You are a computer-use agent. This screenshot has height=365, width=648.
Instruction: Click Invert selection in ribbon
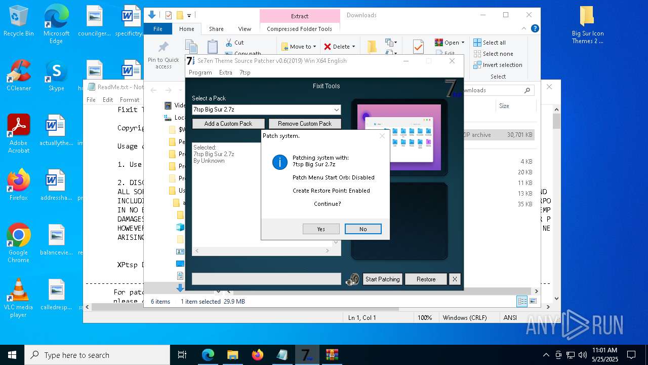(498, 65)
